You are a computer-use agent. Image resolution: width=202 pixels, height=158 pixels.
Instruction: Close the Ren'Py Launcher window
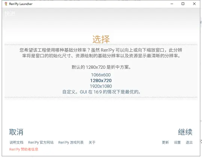tap(194, 4)
